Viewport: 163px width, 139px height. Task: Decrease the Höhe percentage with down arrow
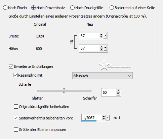tap(101, 49)
